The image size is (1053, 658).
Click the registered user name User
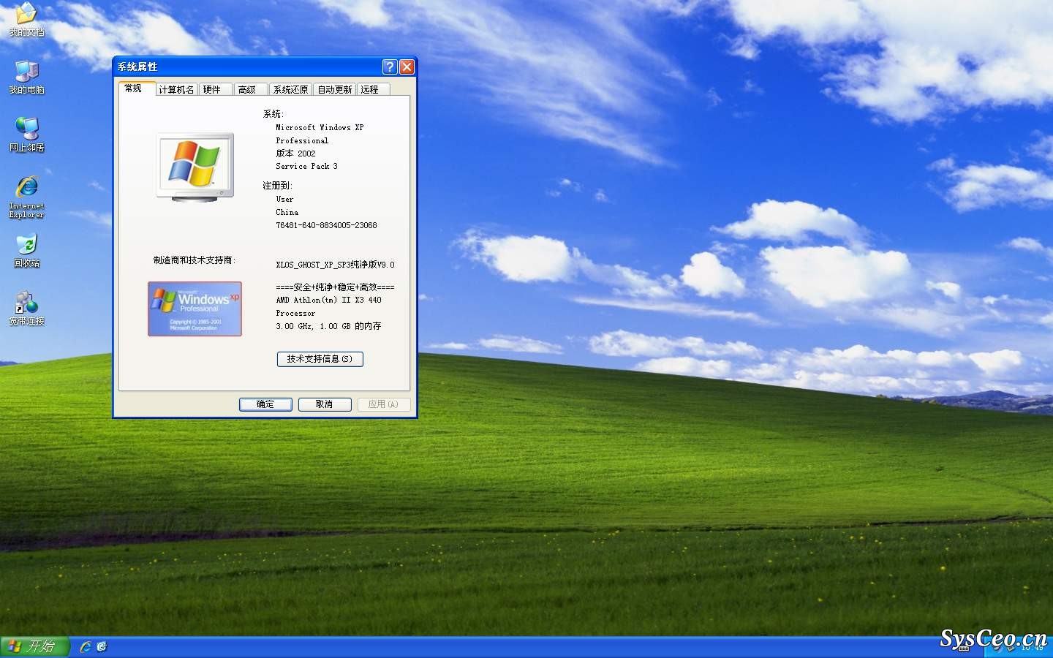click(284, 199)
